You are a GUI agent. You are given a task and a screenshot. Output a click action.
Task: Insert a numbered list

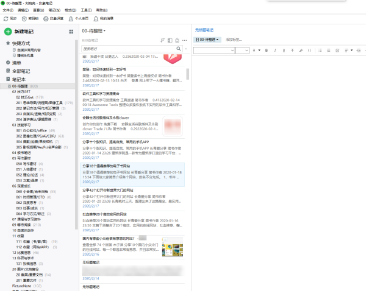[x=329, y=51]
